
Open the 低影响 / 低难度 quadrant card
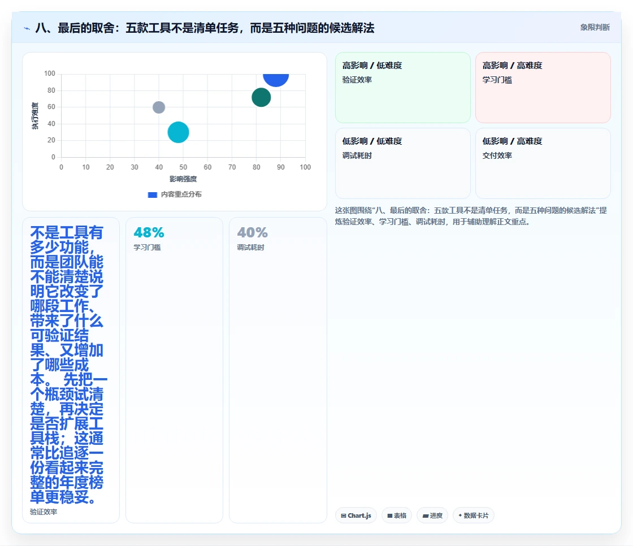coord(402,163)
